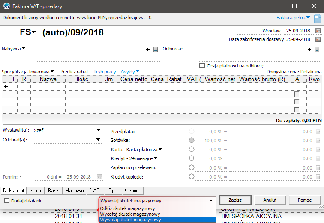The width and height of the screenshot is (324, 223).
Task: Add a new Nabywca with plus icon
Action: coord(148,50)
